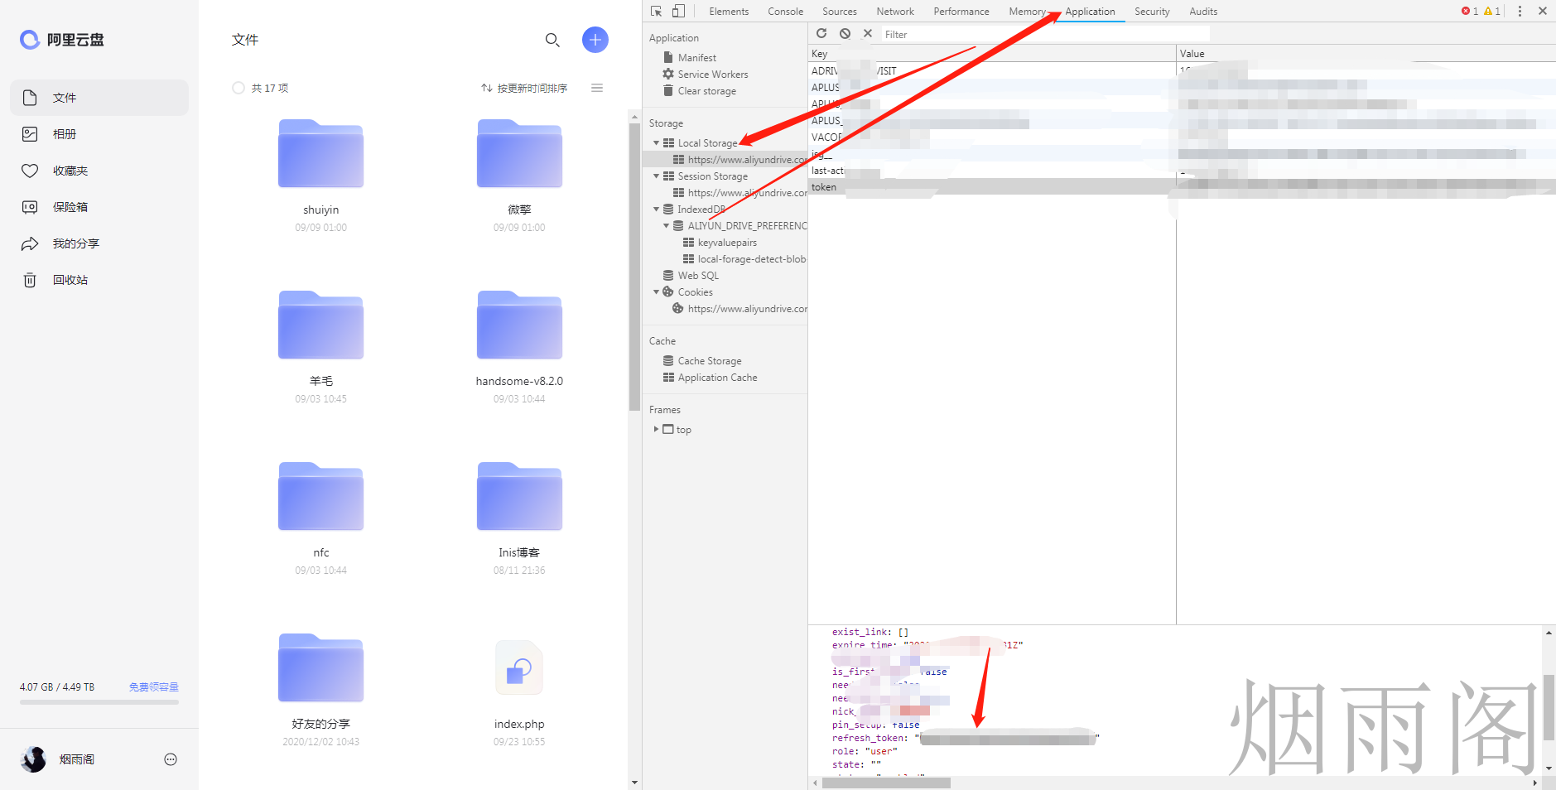Switch to the Console tab
Viewport: 1556px width, 790px height.
(x=785, y=12)
